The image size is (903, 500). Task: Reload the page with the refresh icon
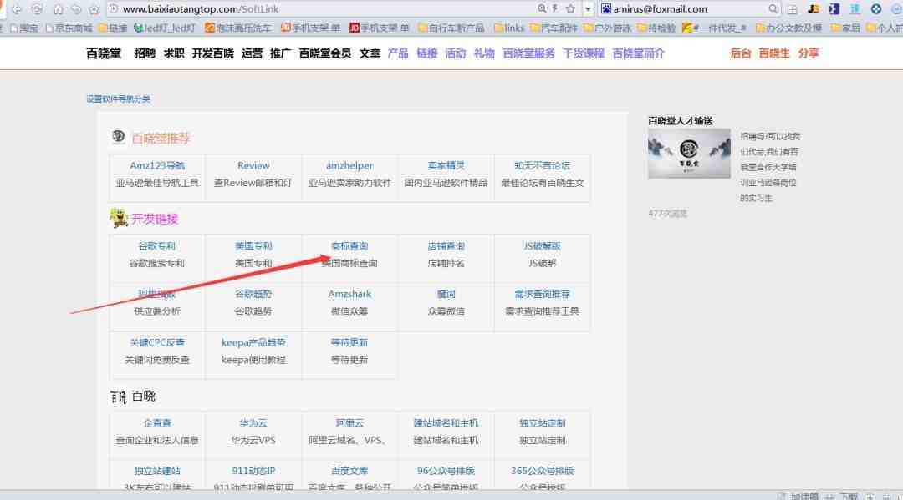pyautogui.click(x=37, y=9)
